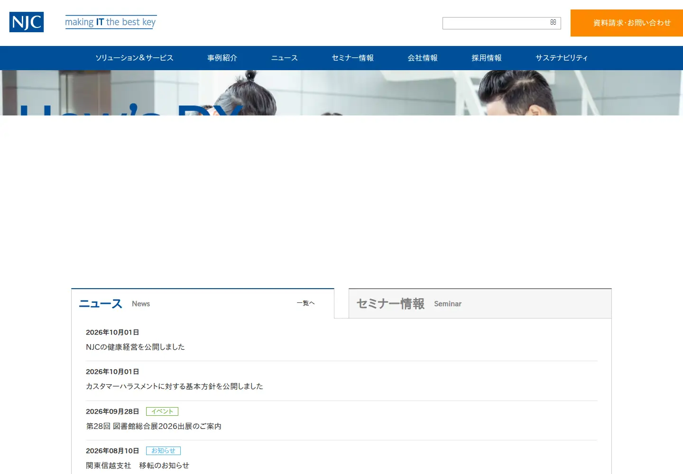Open the 採用情報 navigation item
This screenshot has width=683, height=474.
pos(487,58)
